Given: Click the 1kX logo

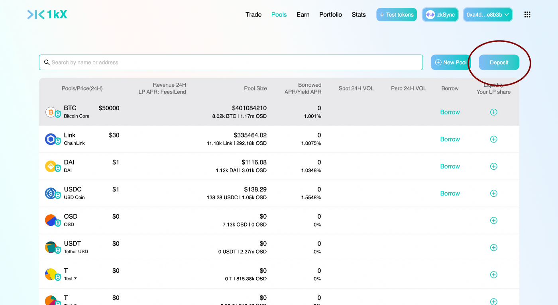Looking at the screenshot, I should (47, 15).
